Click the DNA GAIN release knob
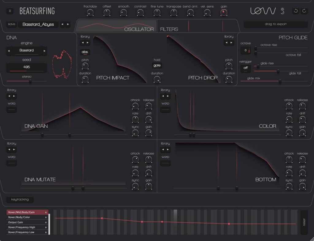 (x=149, y=106)
